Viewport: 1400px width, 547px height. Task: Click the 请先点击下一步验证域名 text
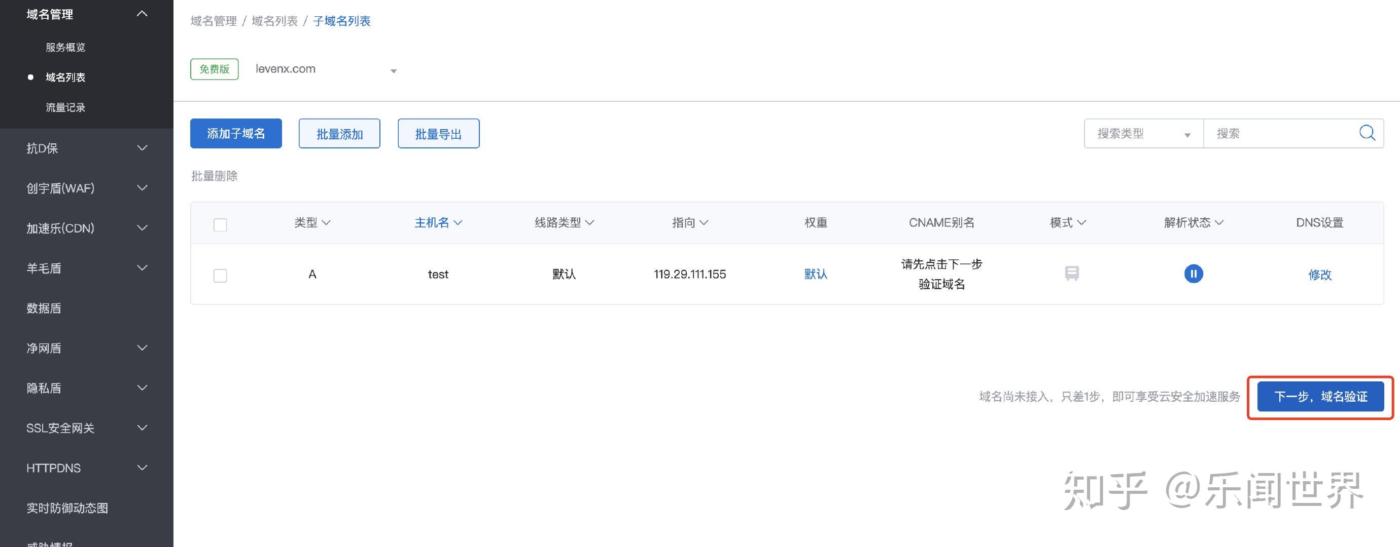941,274
